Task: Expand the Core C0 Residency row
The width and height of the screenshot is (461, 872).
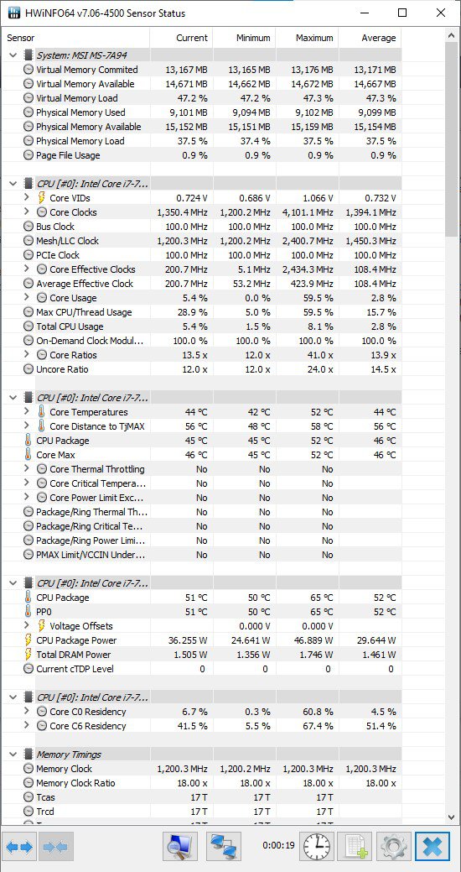Action: click(27, 712)
